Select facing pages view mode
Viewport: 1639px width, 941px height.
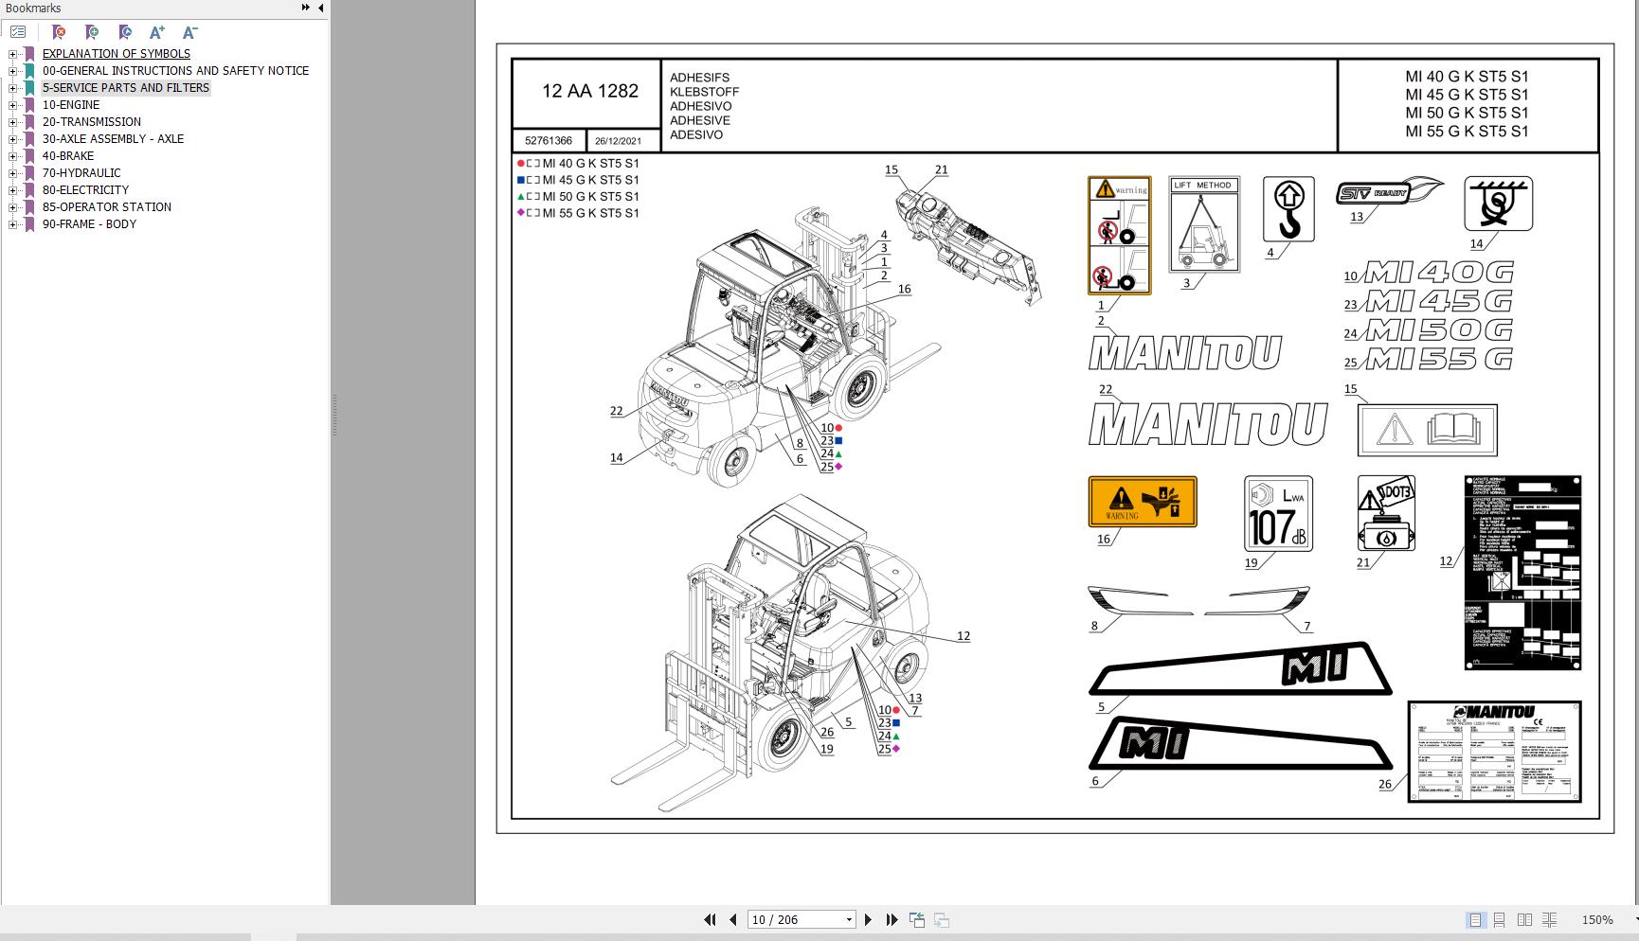click(x=1524, y=919)
